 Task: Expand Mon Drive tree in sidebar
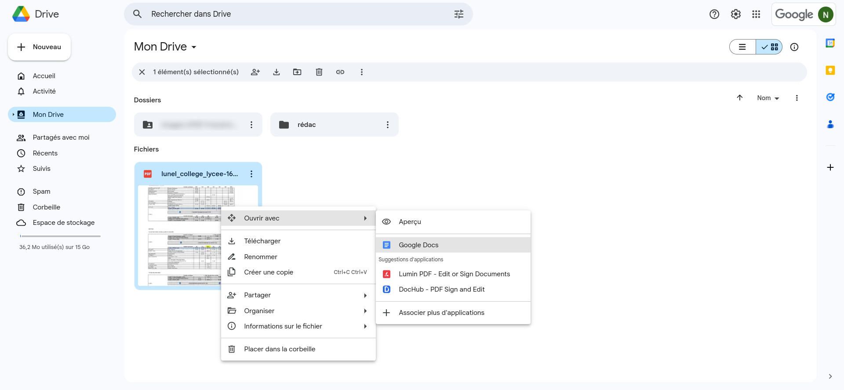tap(13, 115)
